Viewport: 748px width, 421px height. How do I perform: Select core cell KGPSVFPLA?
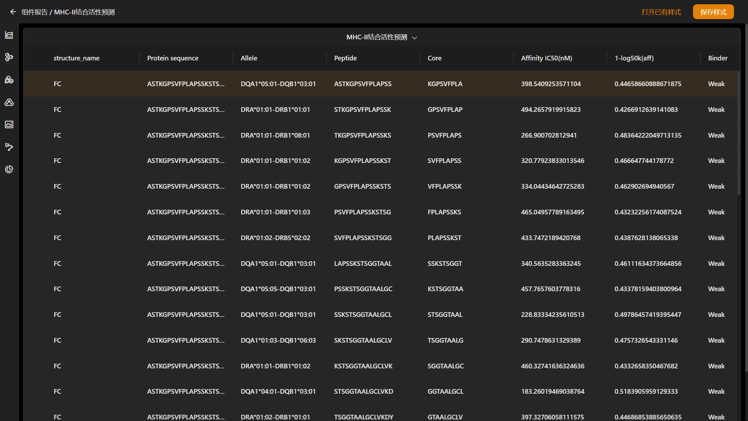coord(445,84)
